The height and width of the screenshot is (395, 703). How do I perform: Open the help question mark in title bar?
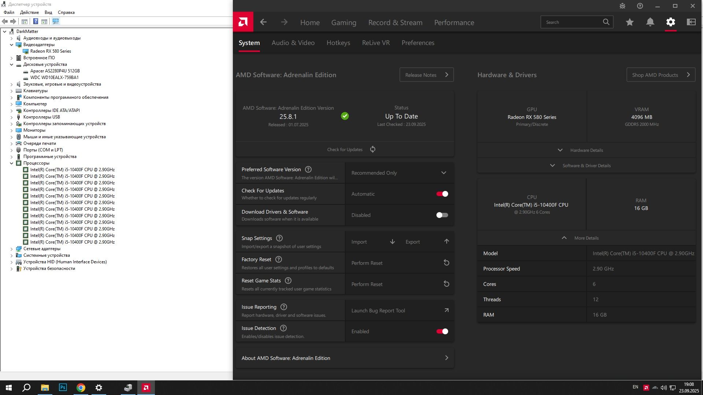(640, 6)
